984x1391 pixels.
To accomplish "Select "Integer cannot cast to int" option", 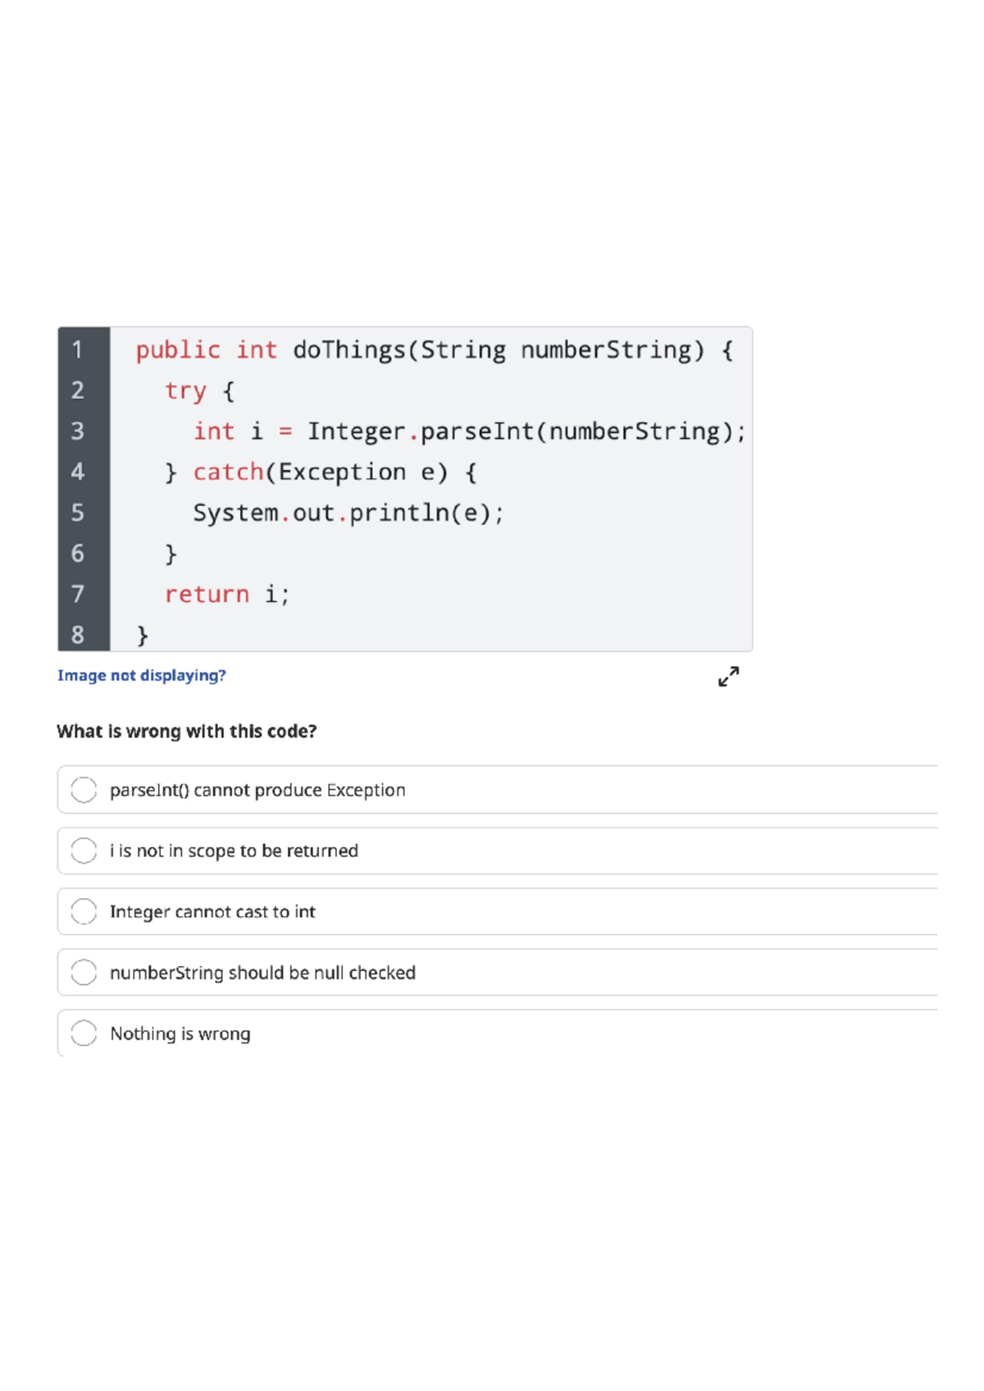I will coord(83,913).
